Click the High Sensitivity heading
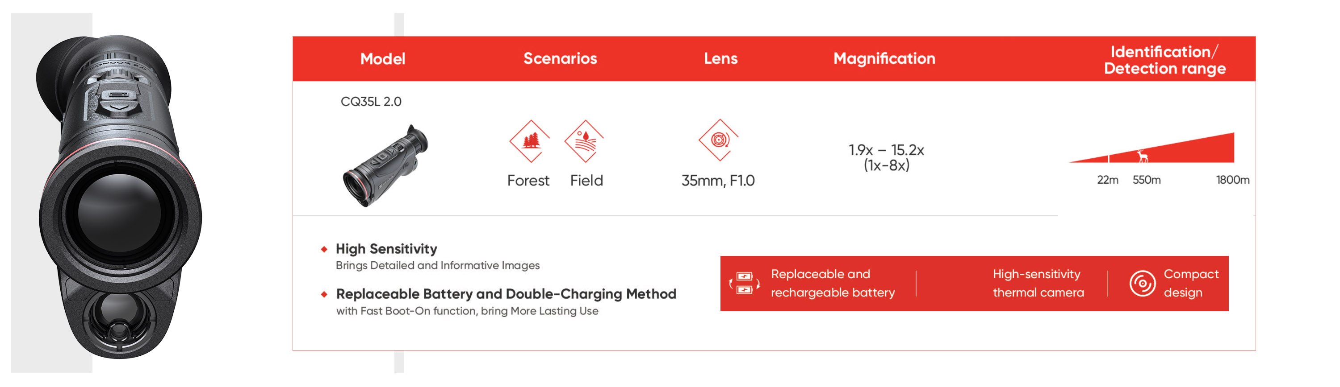 386,249
